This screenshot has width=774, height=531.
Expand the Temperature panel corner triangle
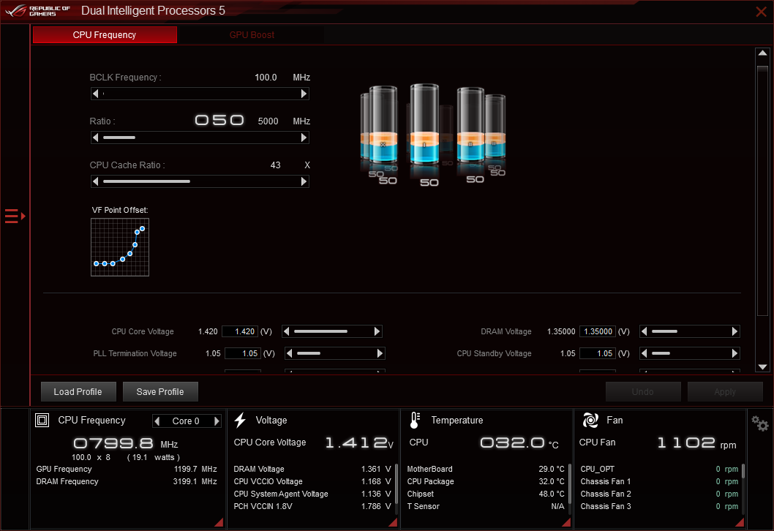566,521
